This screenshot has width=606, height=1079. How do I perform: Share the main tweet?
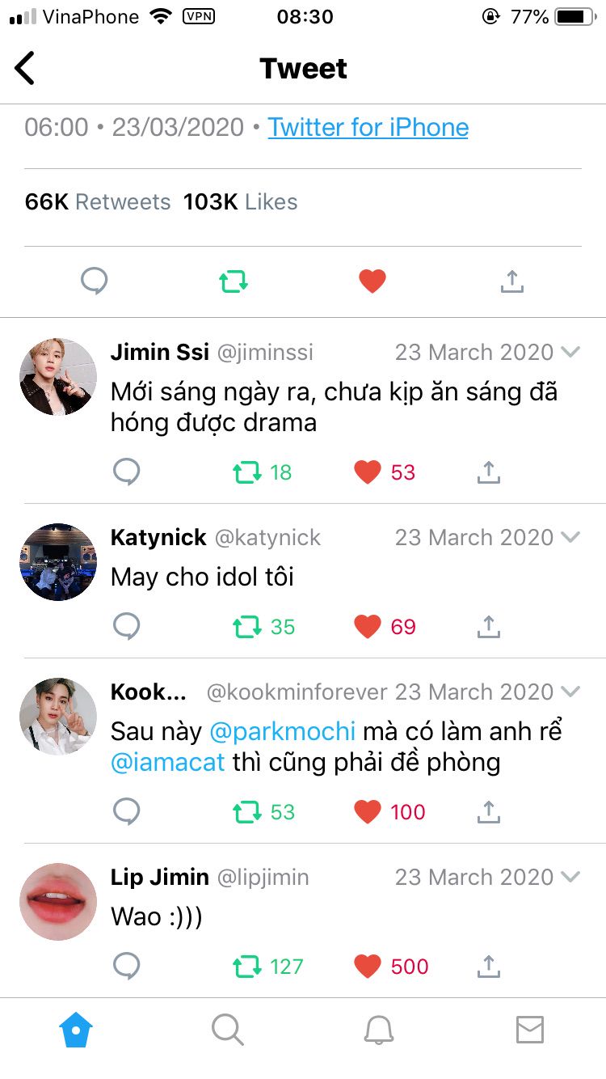511,281
